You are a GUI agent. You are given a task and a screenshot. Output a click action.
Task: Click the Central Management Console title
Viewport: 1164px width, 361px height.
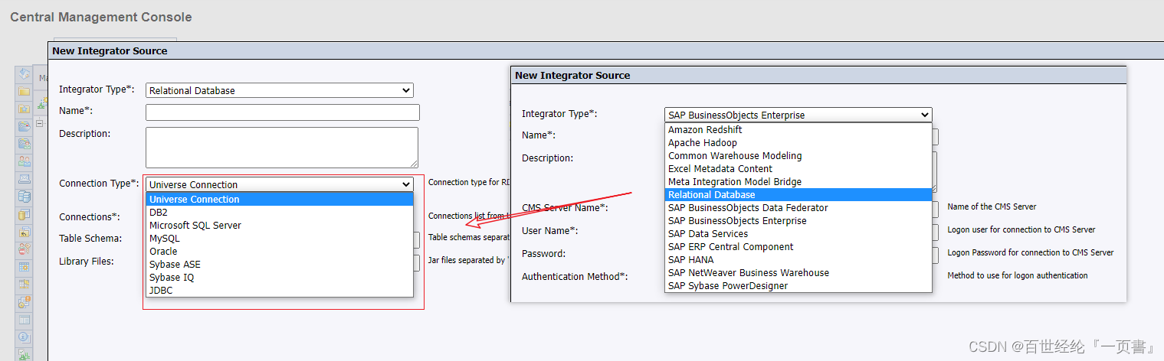tap(101, 17)
